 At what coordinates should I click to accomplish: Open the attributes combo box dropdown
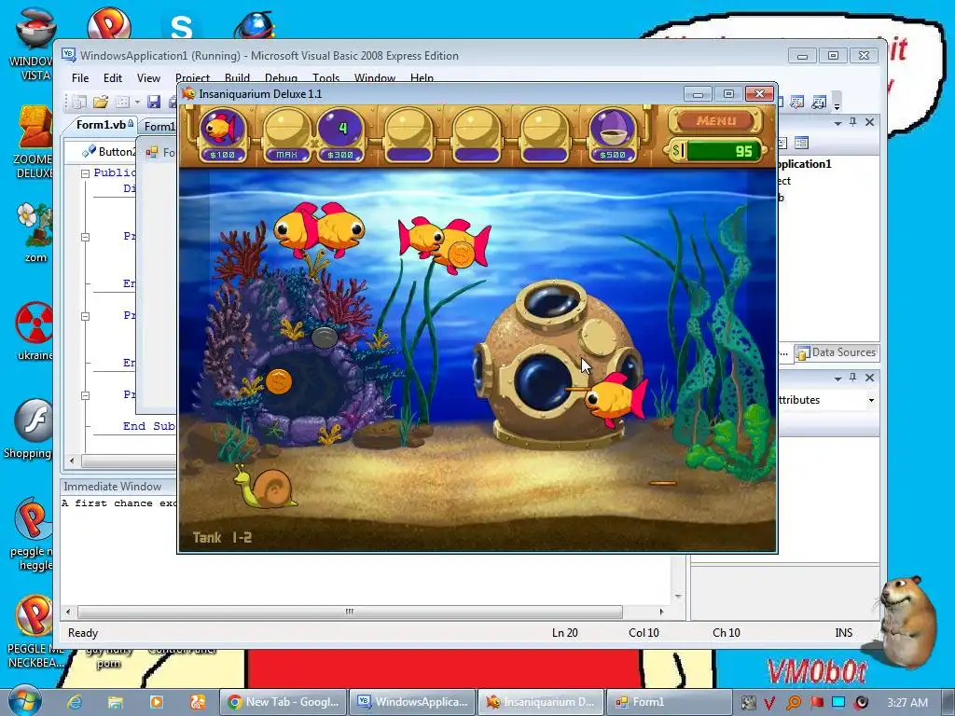(872, 400)
